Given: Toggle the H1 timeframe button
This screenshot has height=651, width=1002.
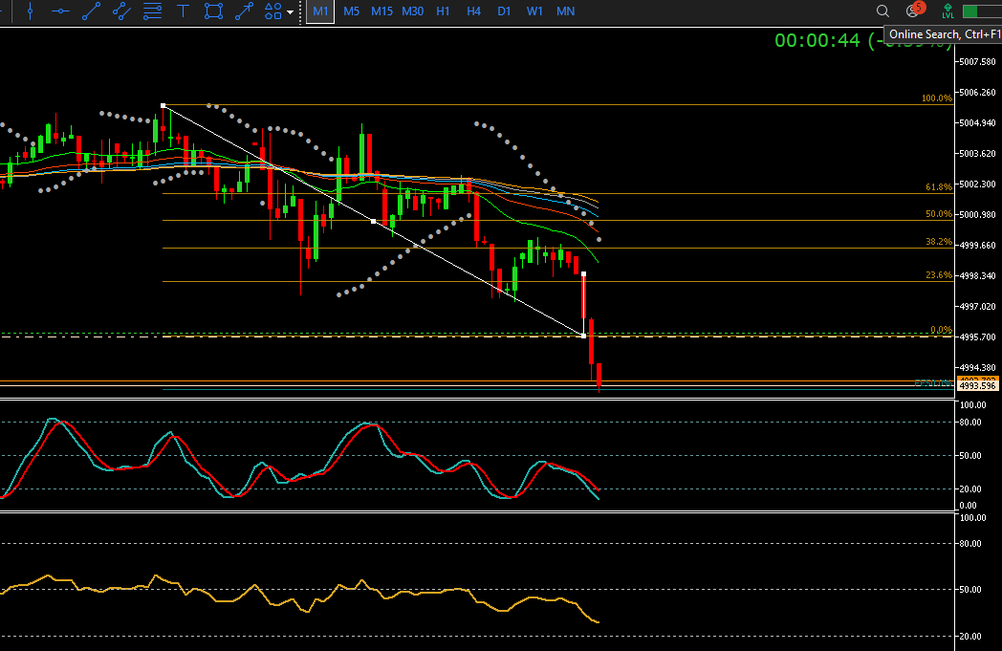Looking at the screenshot, I should (443, 11).
